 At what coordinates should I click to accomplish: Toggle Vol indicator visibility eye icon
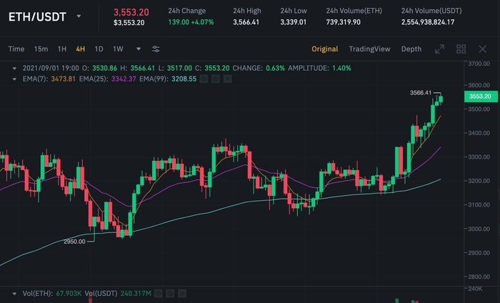158,293
